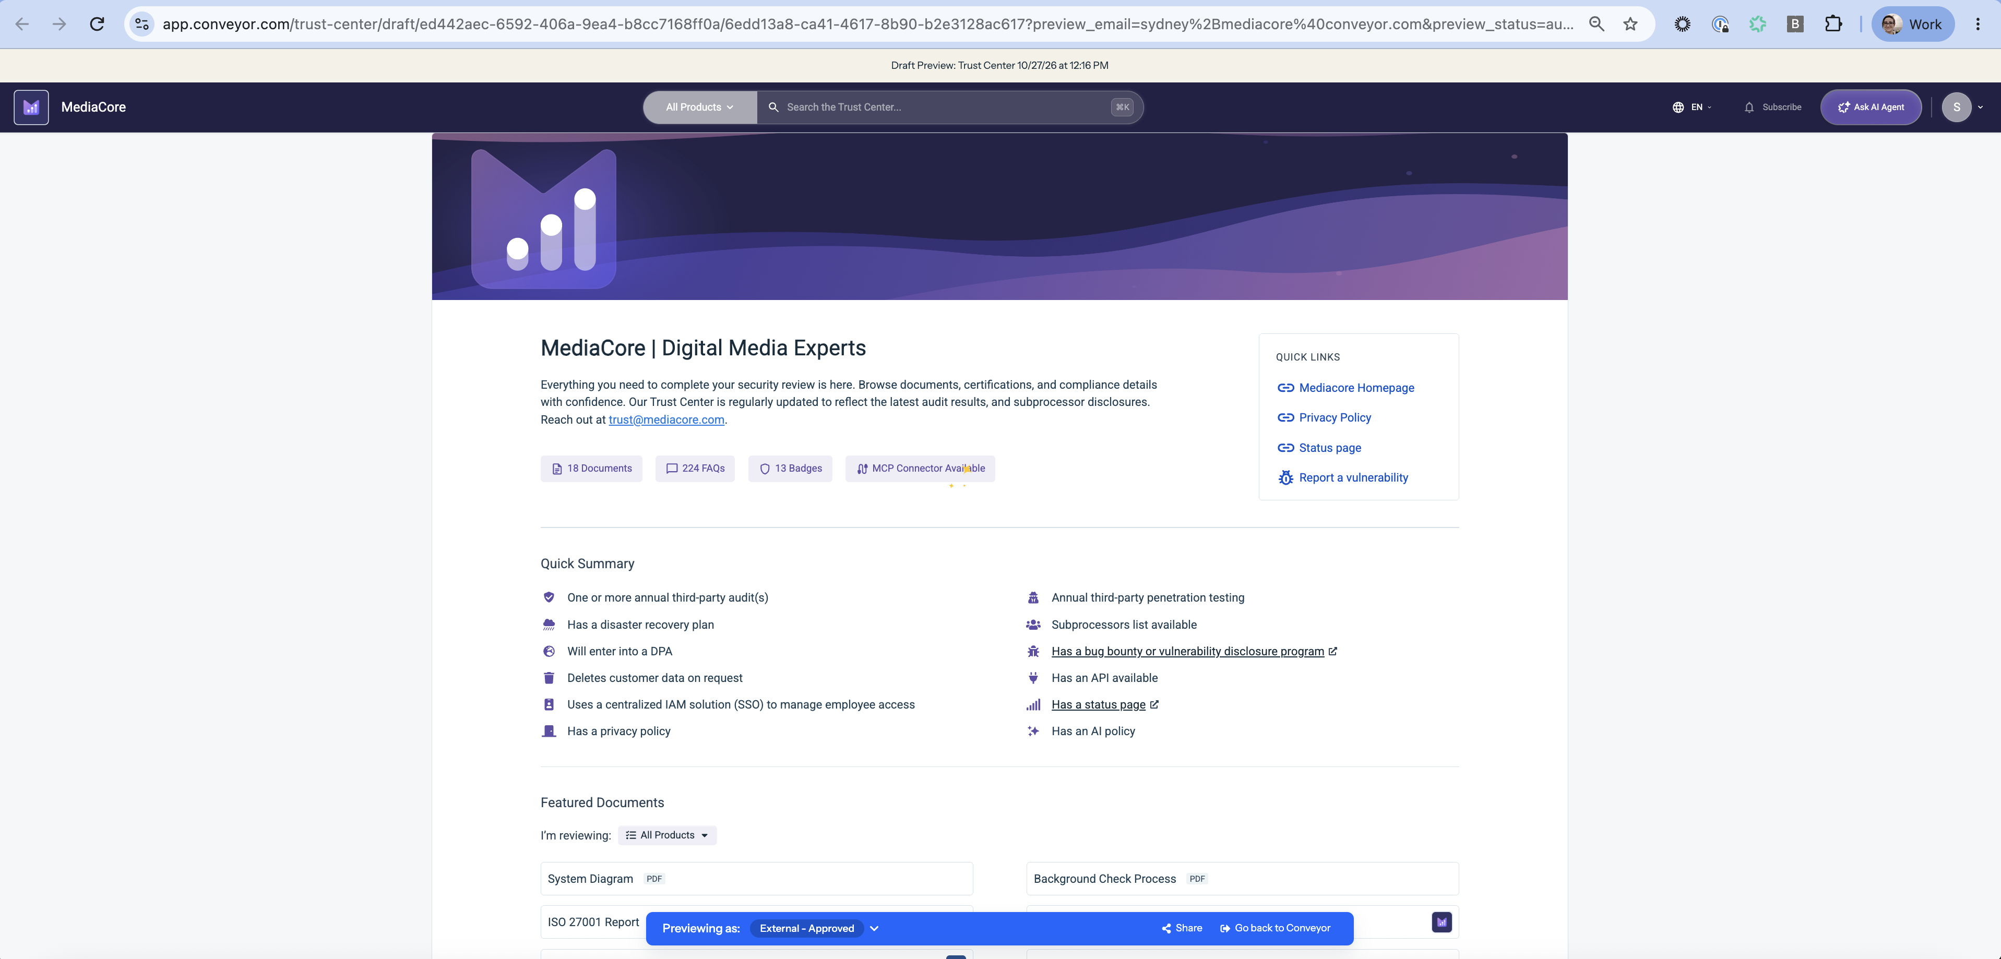
Task: Click the bug icon beside Report a vulnerability
Action: (1285, 477)
